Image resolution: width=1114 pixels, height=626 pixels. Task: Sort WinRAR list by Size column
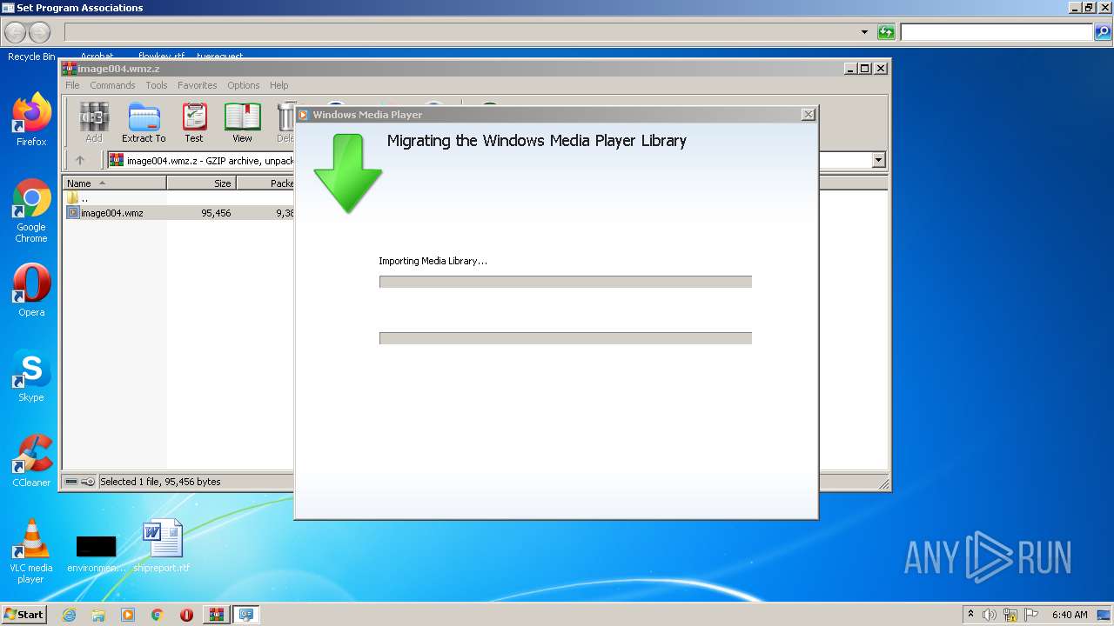pyautogui.click(x=201, y=183)
